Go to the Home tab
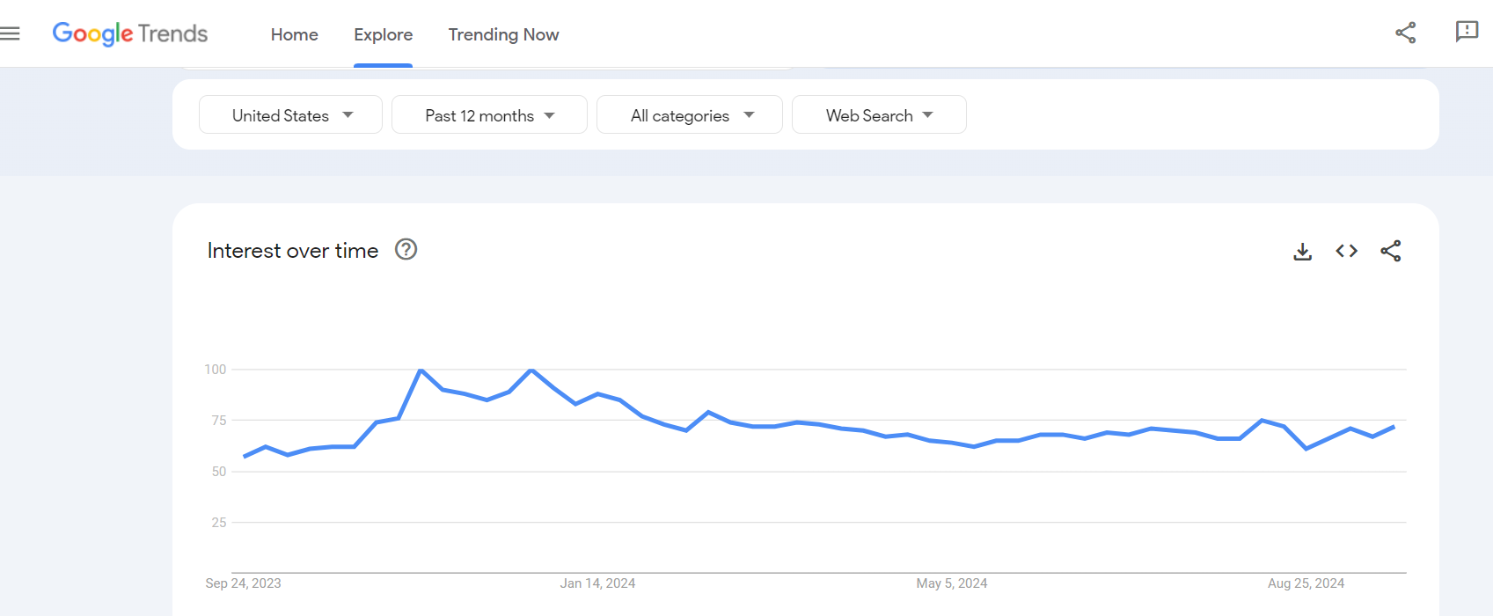Image resolution: width=1493 pixels, height=616 pixels. 294,34
